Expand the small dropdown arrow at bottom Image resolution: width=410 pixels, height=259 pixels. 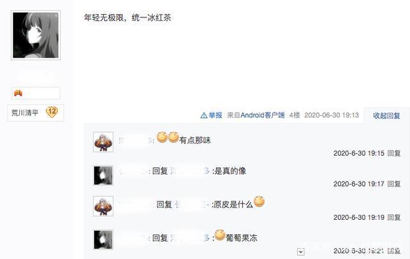[x=300, y=252]
